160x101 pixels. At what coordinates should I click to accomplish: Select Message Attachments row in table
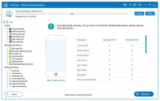109,80
